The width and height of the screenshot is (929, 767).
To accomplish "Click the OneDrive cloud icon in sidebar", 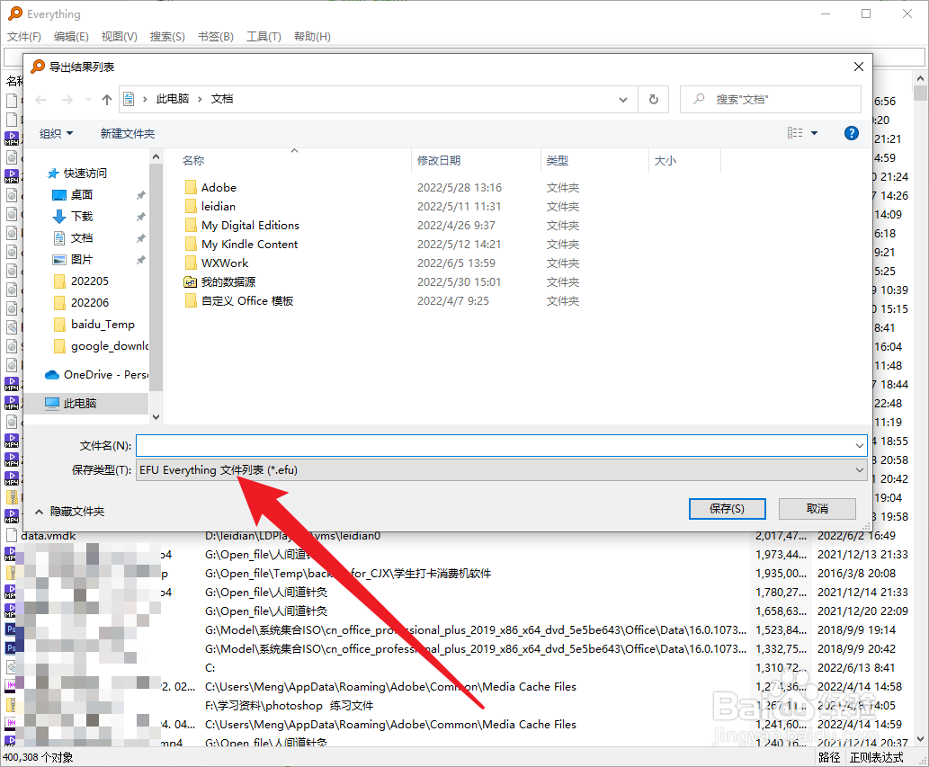I will point(52,375).
